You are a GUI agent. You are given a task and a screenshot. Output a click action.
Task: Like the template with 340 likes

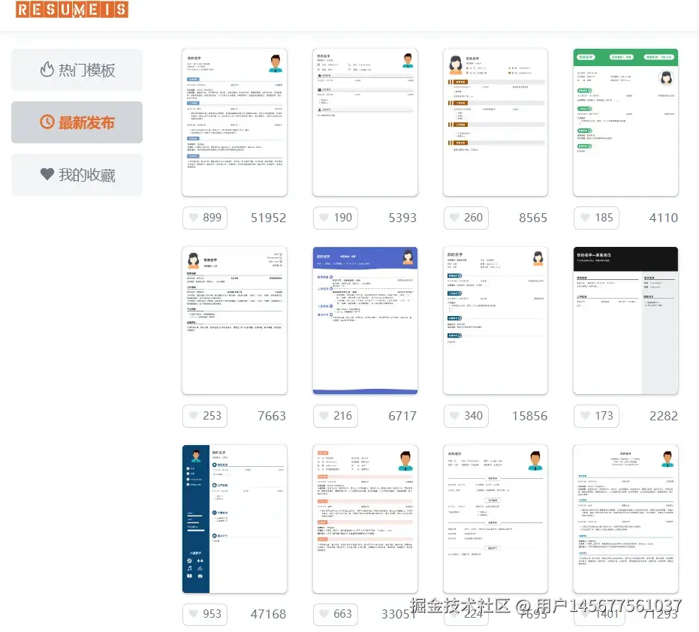465,416
